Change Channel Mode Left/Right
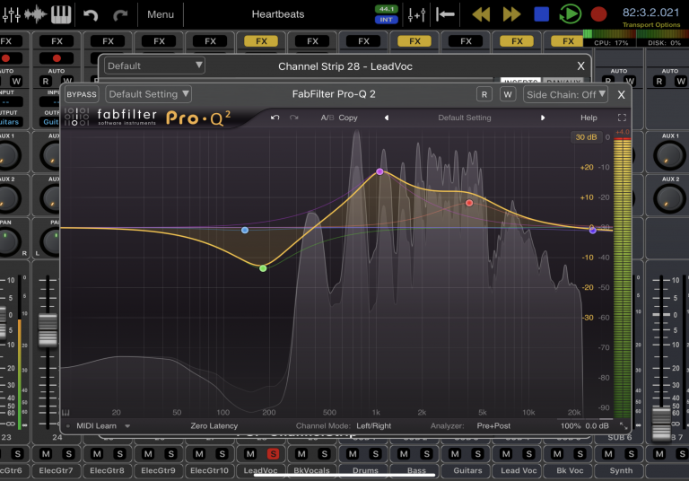Image resolution: width=689 pixels, height=481 pixels. 373,425
